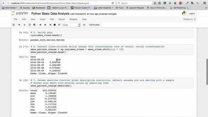Viewport: 208px width, 117px height.
Task: Open command palette keyboard icon
Action: [x=84, y=25]
